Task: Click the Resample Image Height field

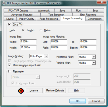Action: 82,82
